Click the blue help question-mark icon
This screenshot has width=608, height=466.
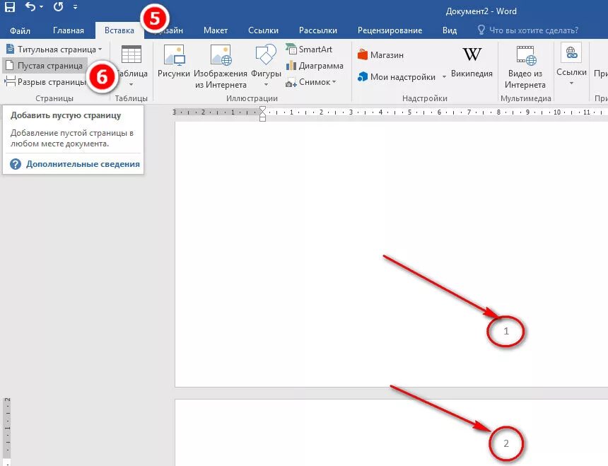coord(16,164)
